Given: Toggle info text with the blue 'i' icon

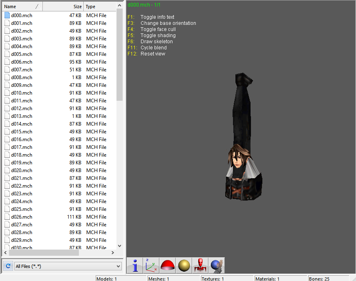Looking at the screenshot, I should (x=135, y=266).
